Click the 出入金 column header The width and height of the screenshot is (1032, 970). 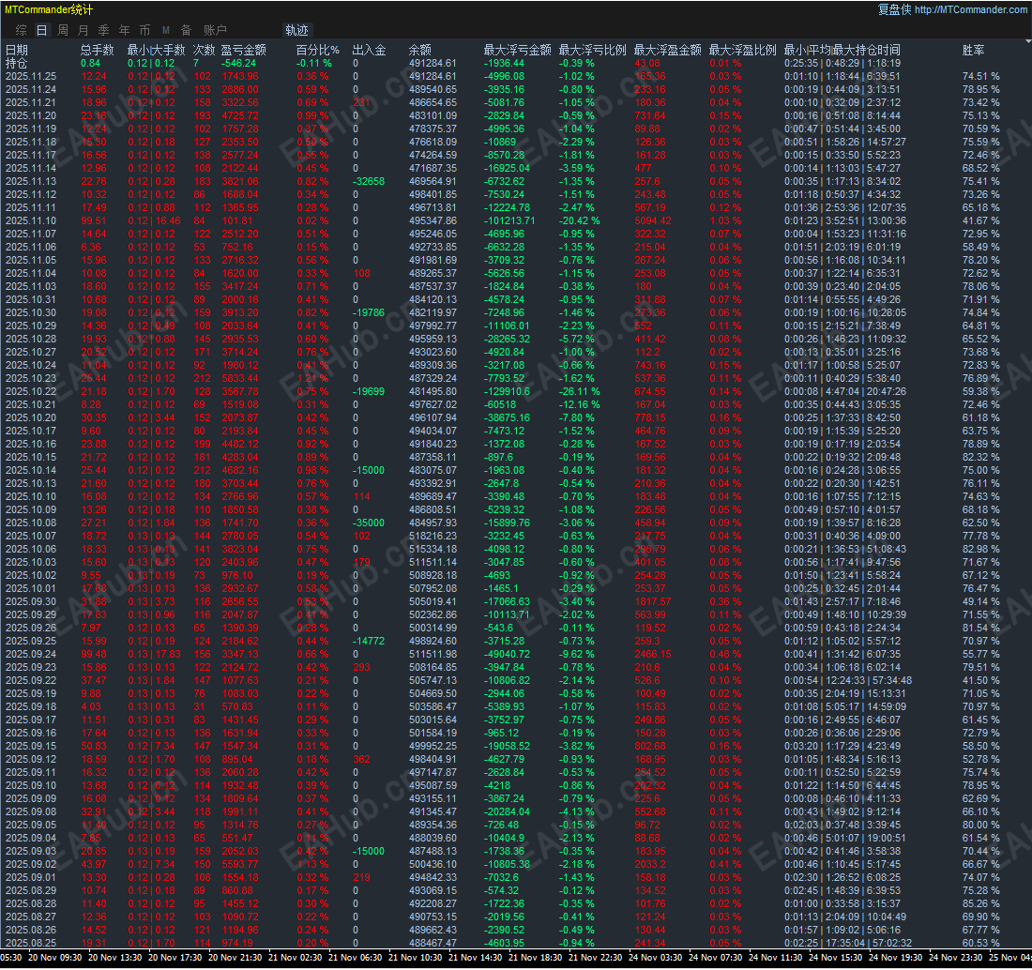point(370,50)
